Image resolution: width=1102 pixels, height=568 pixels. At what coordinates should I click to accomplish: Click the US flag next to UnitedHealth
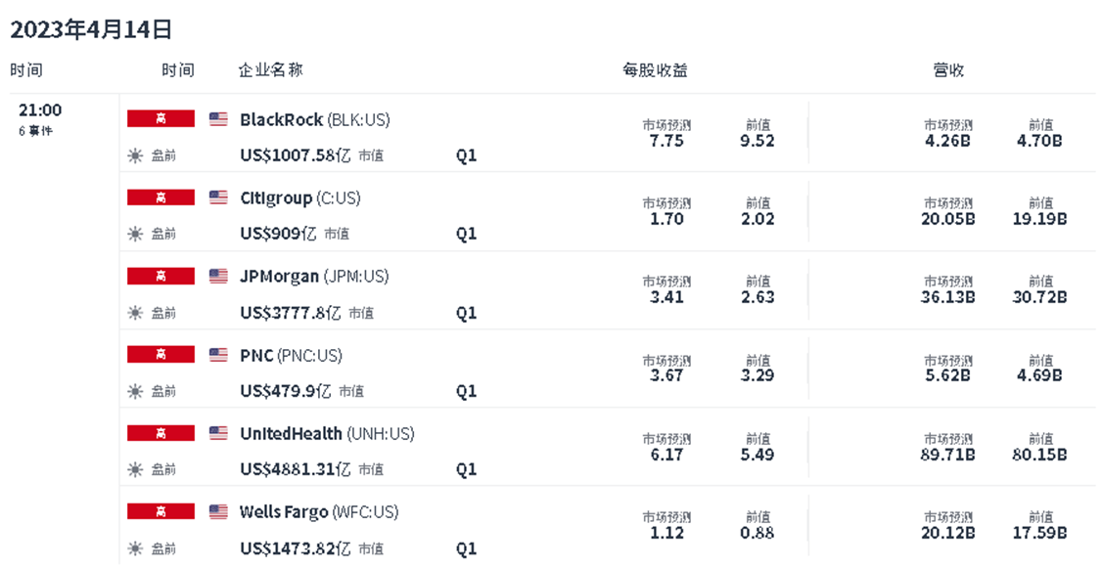coord(218,433)
